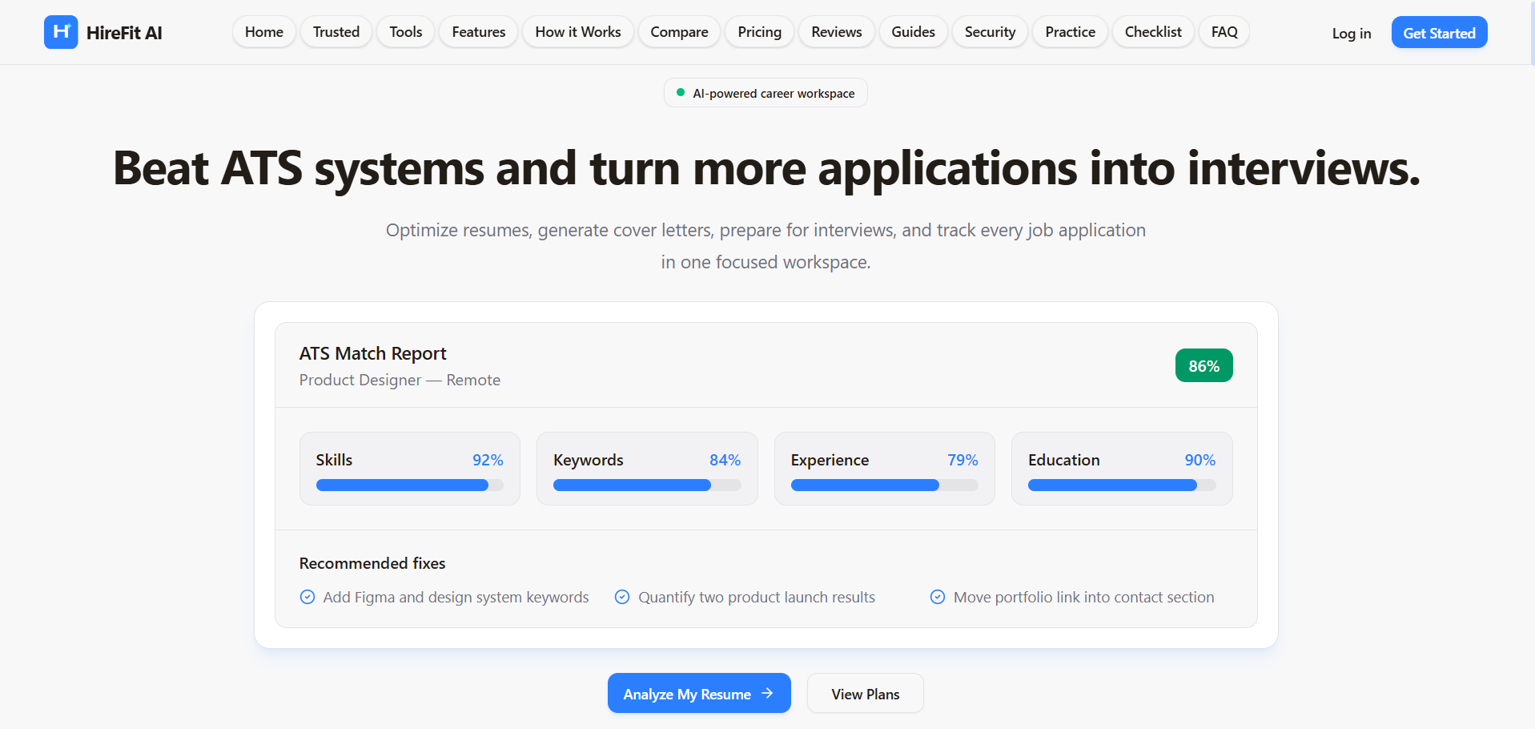Select the Security nav item
This screenshot has height=729, width=1535.
(991, 32)
